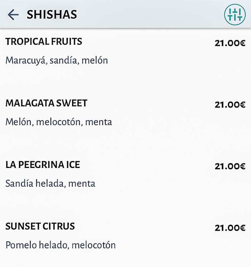This screenshot has width=251, height=267.
Task: Open the MALAGATA SWEET item name
Action: [46, 103]
